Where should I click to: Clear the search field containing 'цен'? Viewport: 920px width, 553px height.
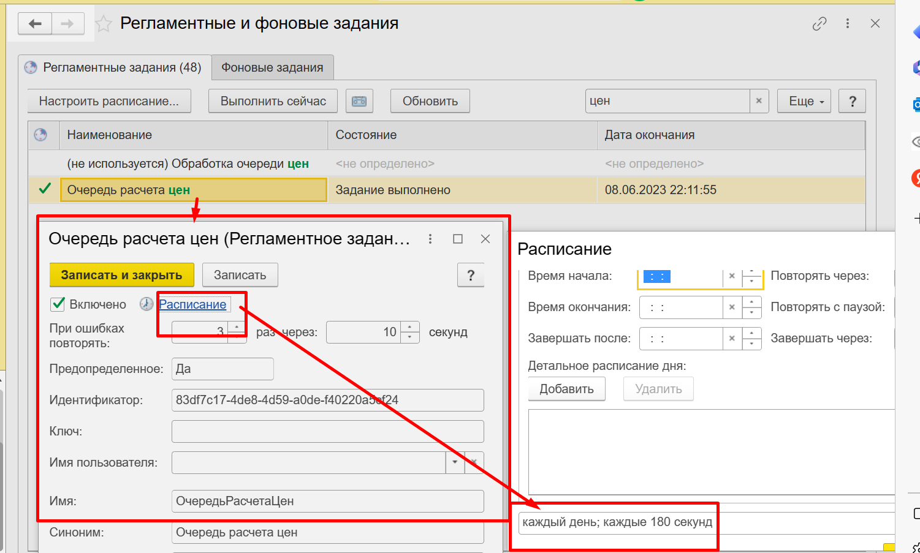pos(759,101)
